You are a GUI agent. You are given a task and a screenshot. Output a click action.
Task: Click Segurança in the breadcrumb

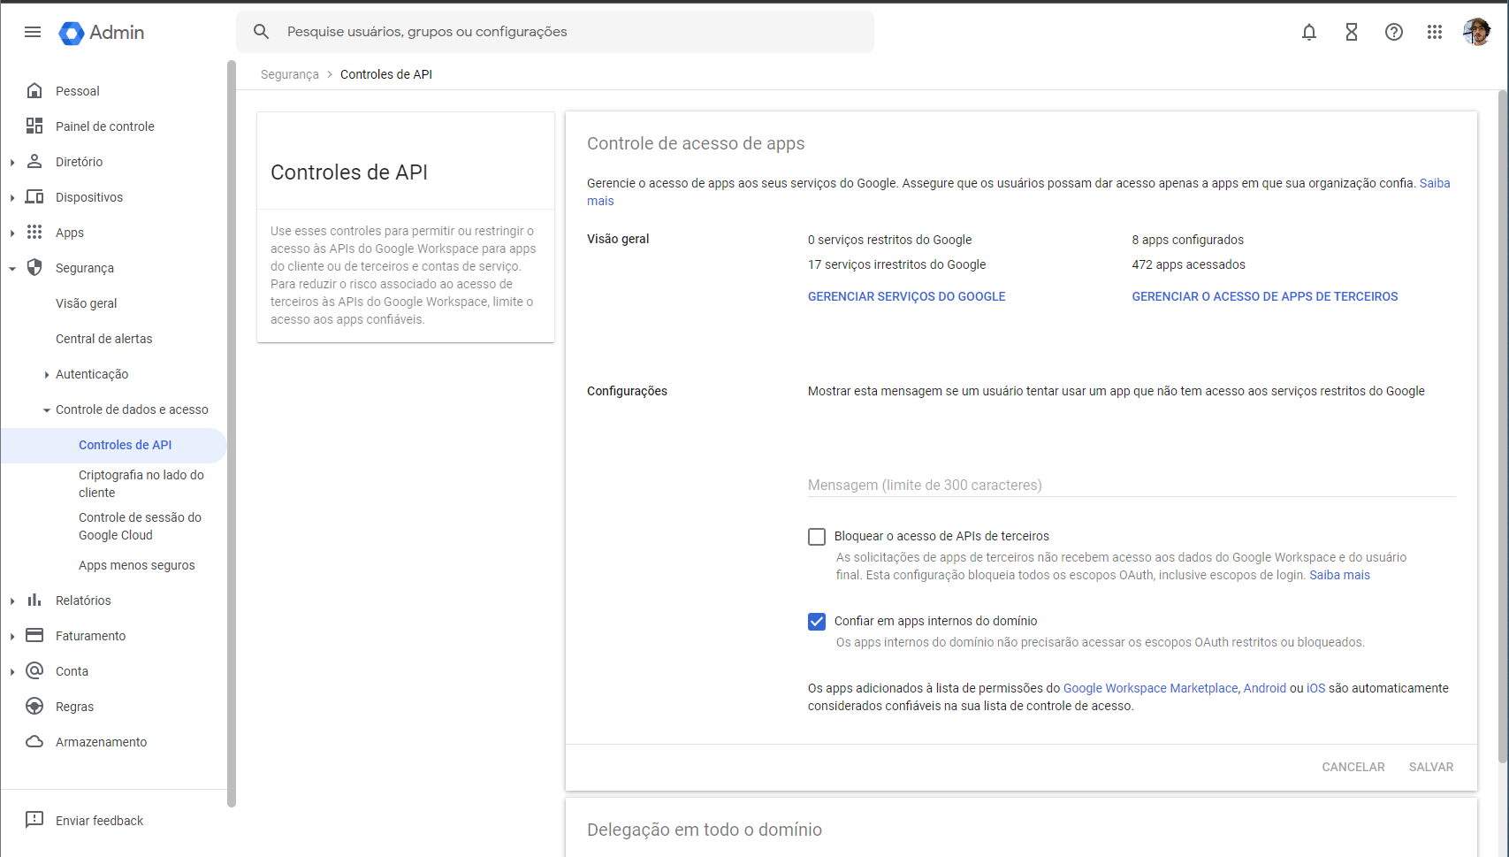[x=290, y=74]
